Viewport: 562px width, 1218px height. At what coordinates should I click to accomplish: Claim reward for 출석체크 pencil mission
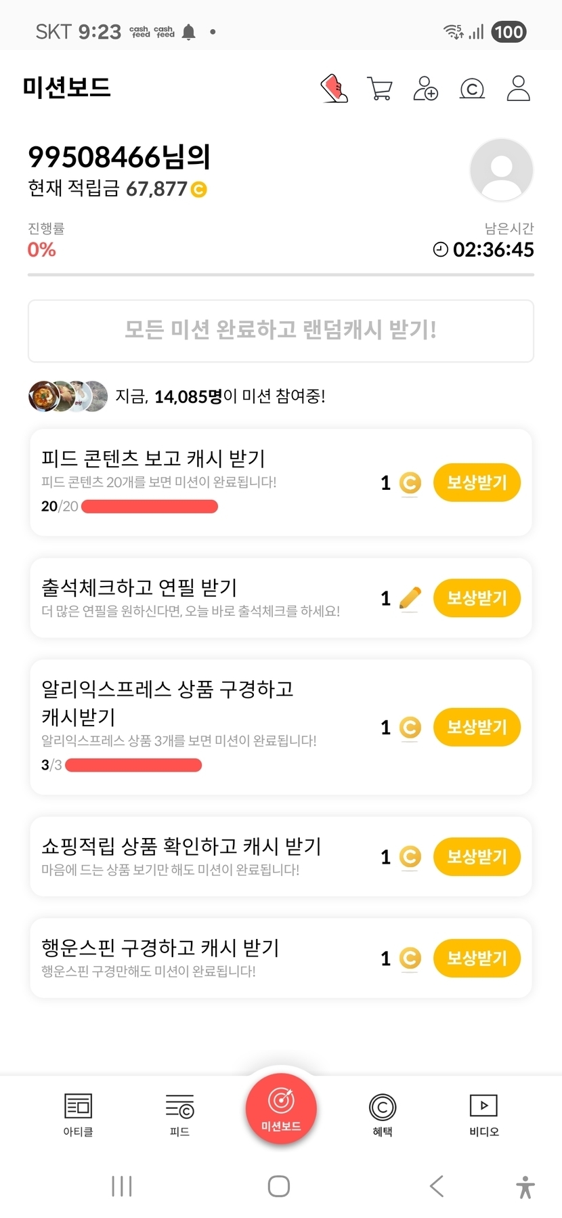[477, 598]
